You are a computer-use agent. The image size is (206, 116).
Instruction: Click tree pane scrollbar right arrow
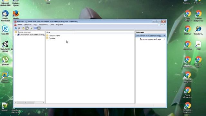click(43, 102)
